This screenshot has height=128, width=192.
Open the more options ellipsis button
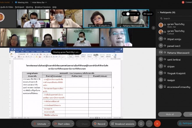coord(149,124)
